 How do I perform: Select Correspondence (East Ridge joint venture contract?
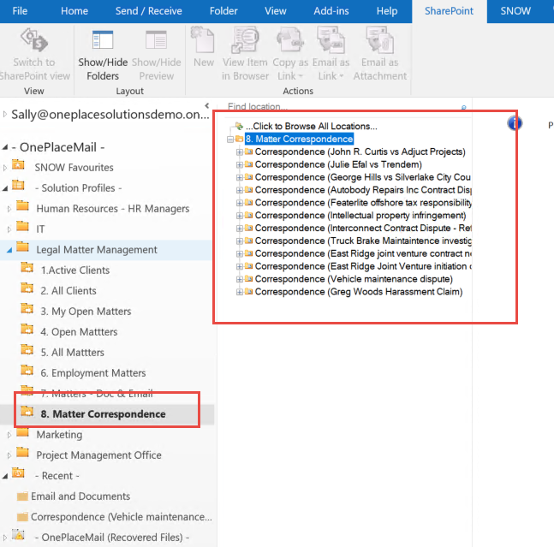coord(363,253)
